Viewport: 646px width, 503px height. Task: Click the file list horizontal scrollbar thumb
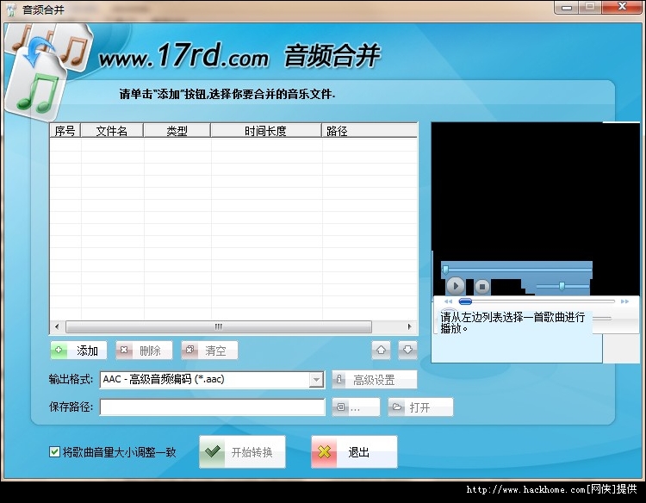tap(219, 326)
